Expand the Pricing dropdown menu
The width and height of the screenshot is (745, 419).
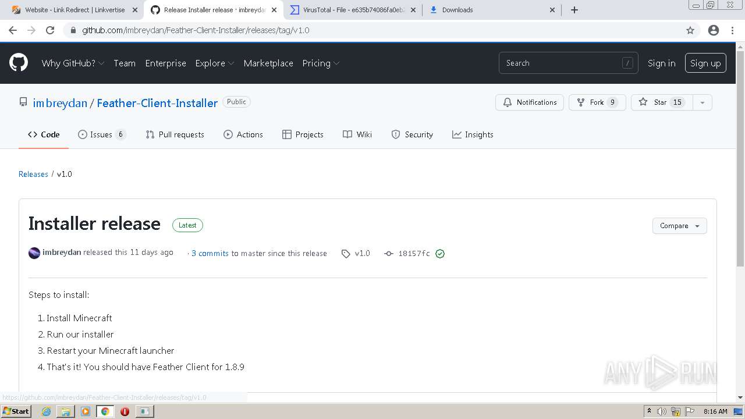point(321,63)
